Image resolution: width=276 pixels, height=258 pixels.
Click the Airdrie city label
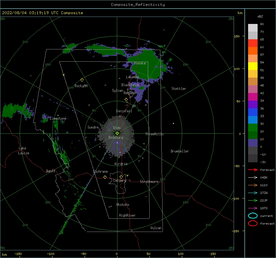[x=121, y=164]
